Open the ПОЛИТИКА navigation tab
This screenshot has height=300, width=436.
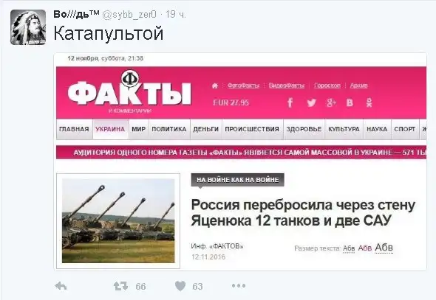pos(169,129)
